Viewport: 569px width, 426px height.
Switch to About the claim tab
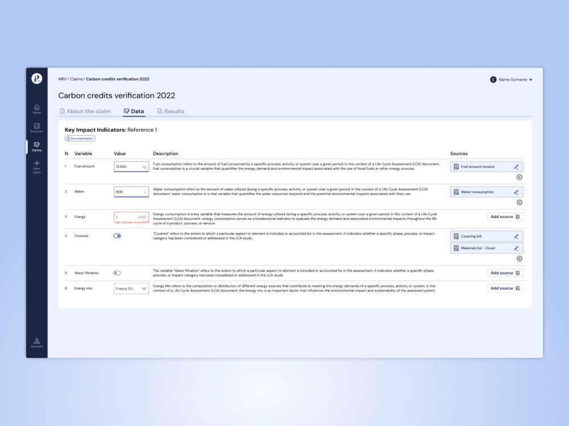tap(85, 111)
